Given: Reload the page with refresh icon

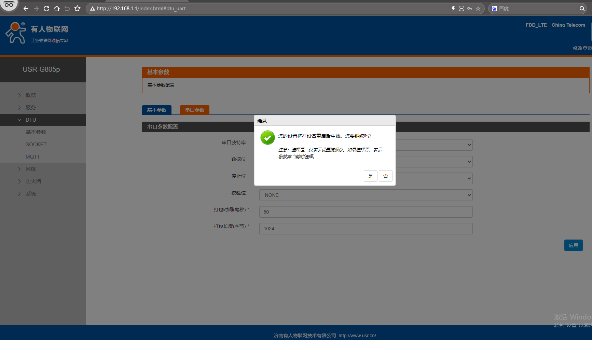Looking at the screenshot, I should point(46,9).
